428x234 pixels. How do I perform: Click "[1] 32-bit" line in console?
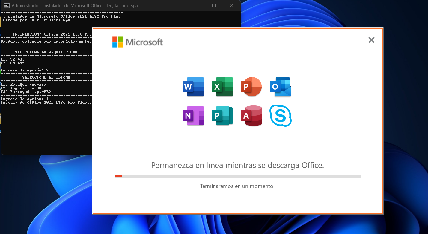coord(13,59)
